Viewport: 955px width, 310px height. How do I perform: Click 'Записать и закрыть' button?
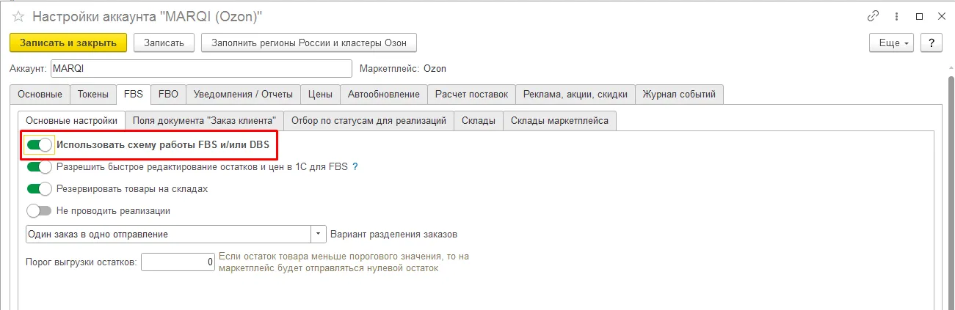click(68, 43)
